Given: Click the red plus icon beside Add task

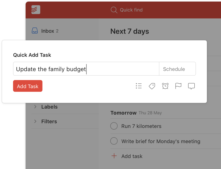Looking at the screenshot, I should coord(114,156).
